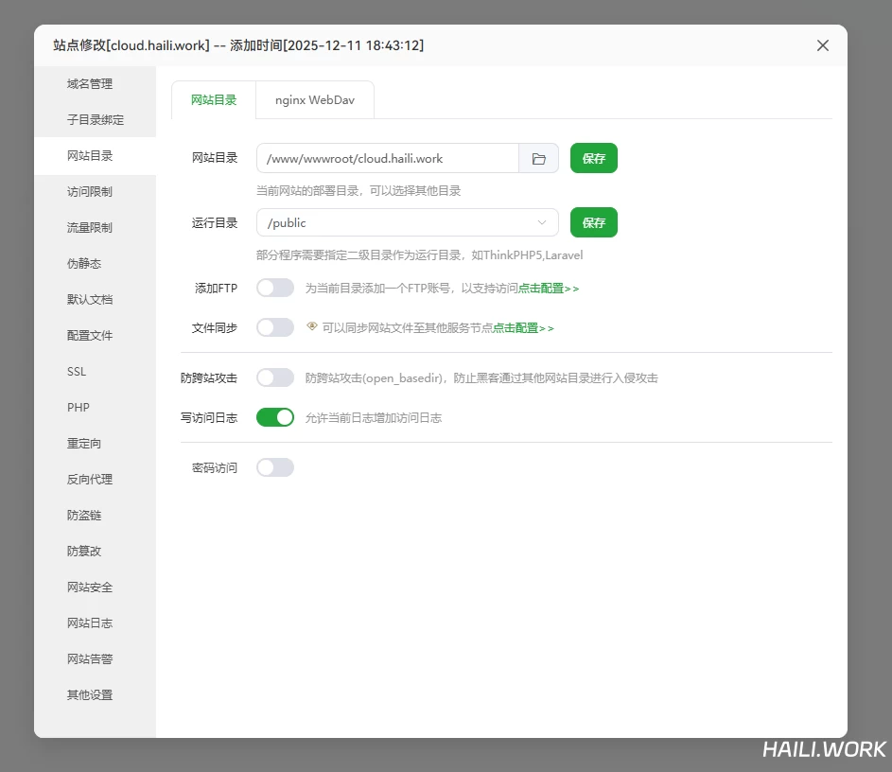
Task: Open 伪静态 settings in sidebar
Action: coord(84,264)
